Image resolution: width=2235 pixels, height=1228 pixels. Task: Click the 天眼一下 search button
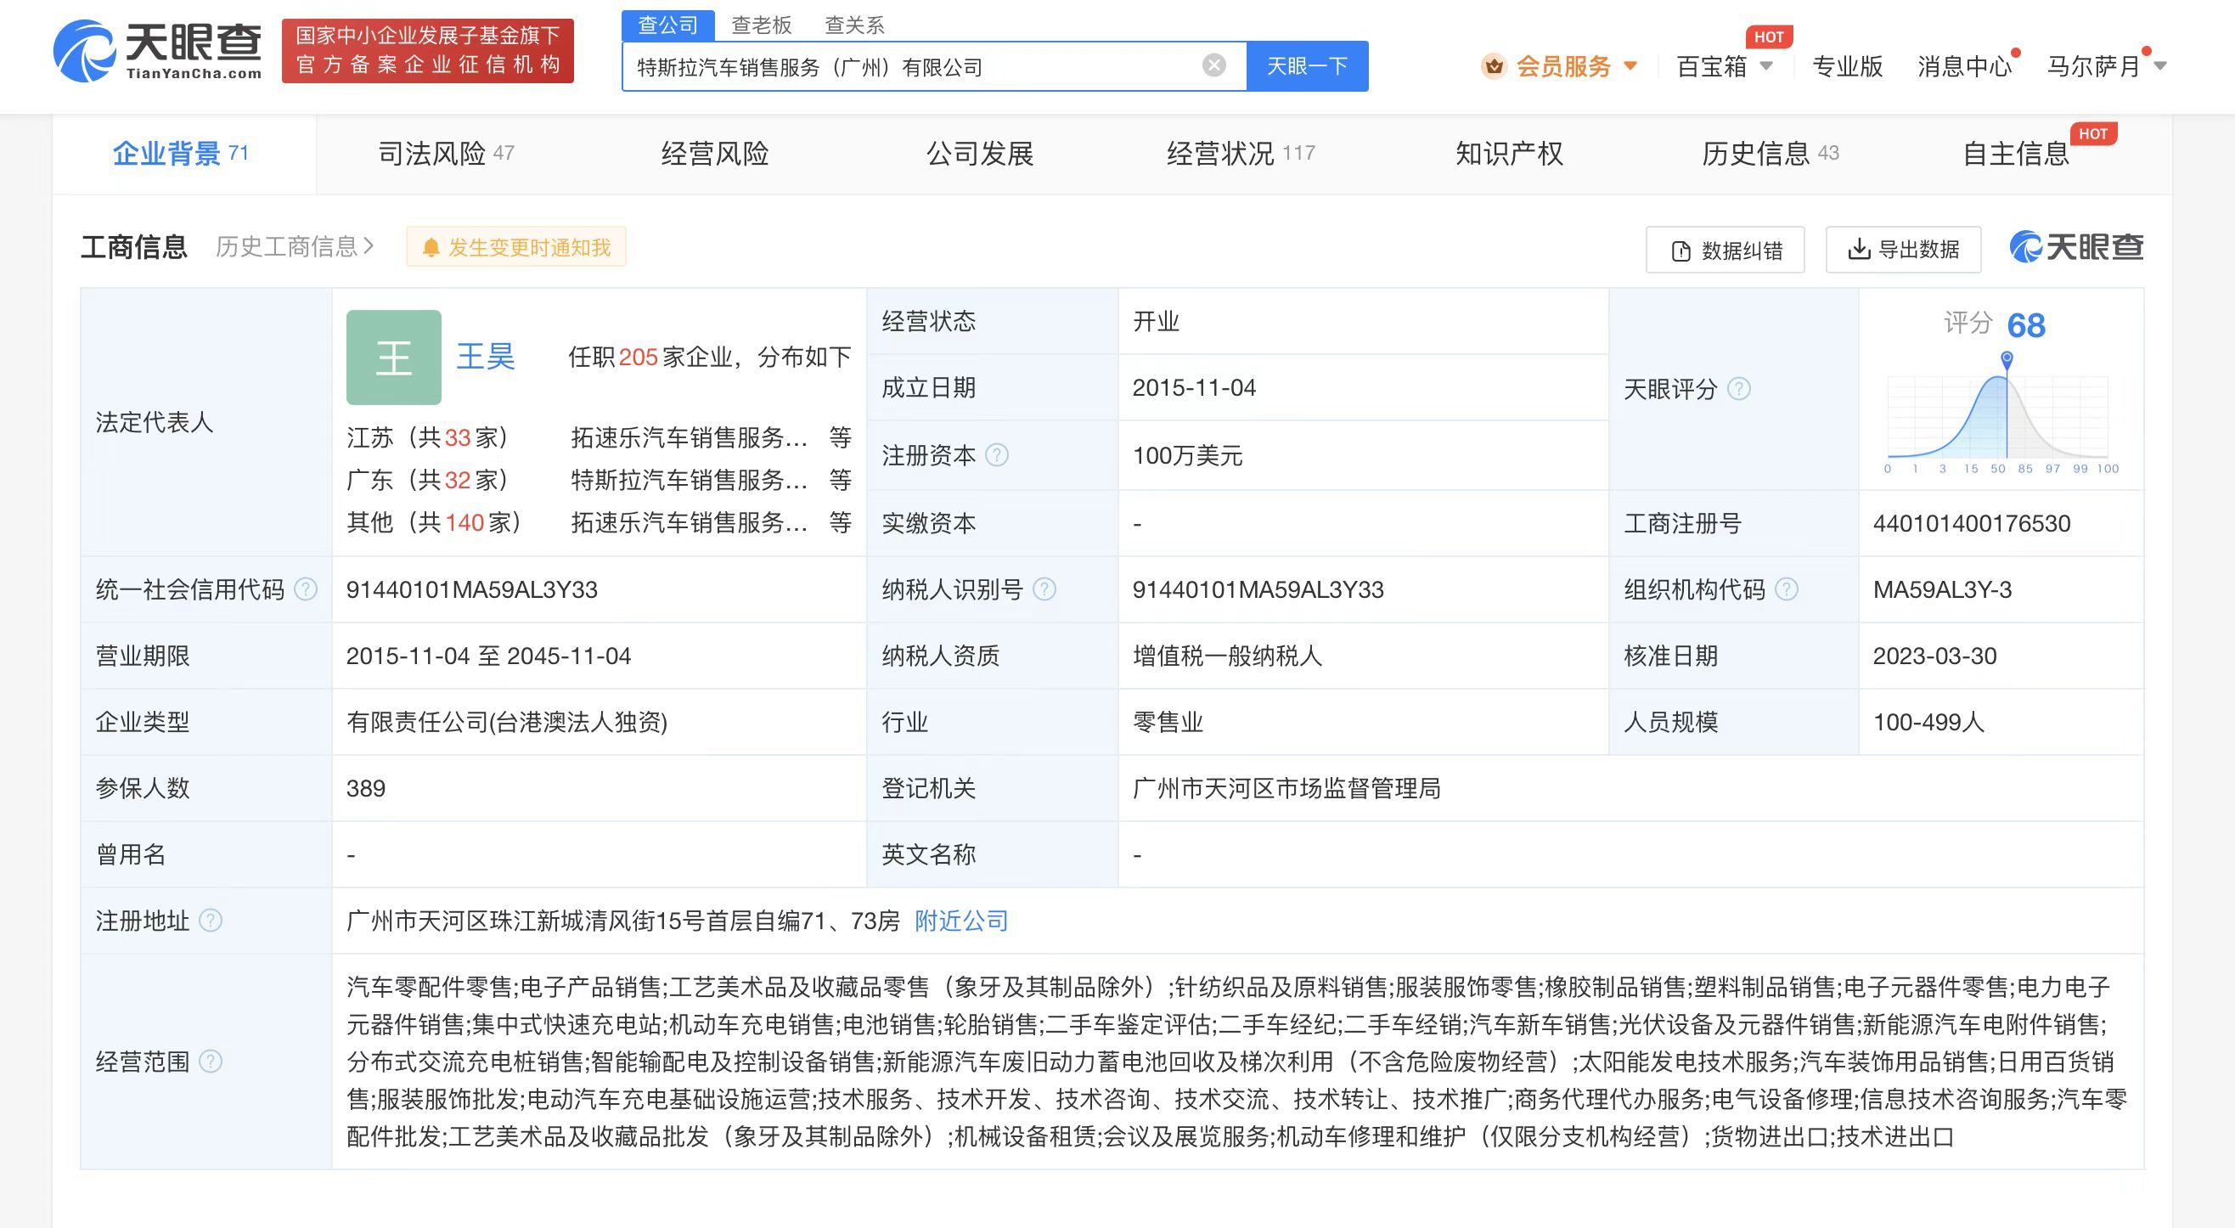(1307, 66)
